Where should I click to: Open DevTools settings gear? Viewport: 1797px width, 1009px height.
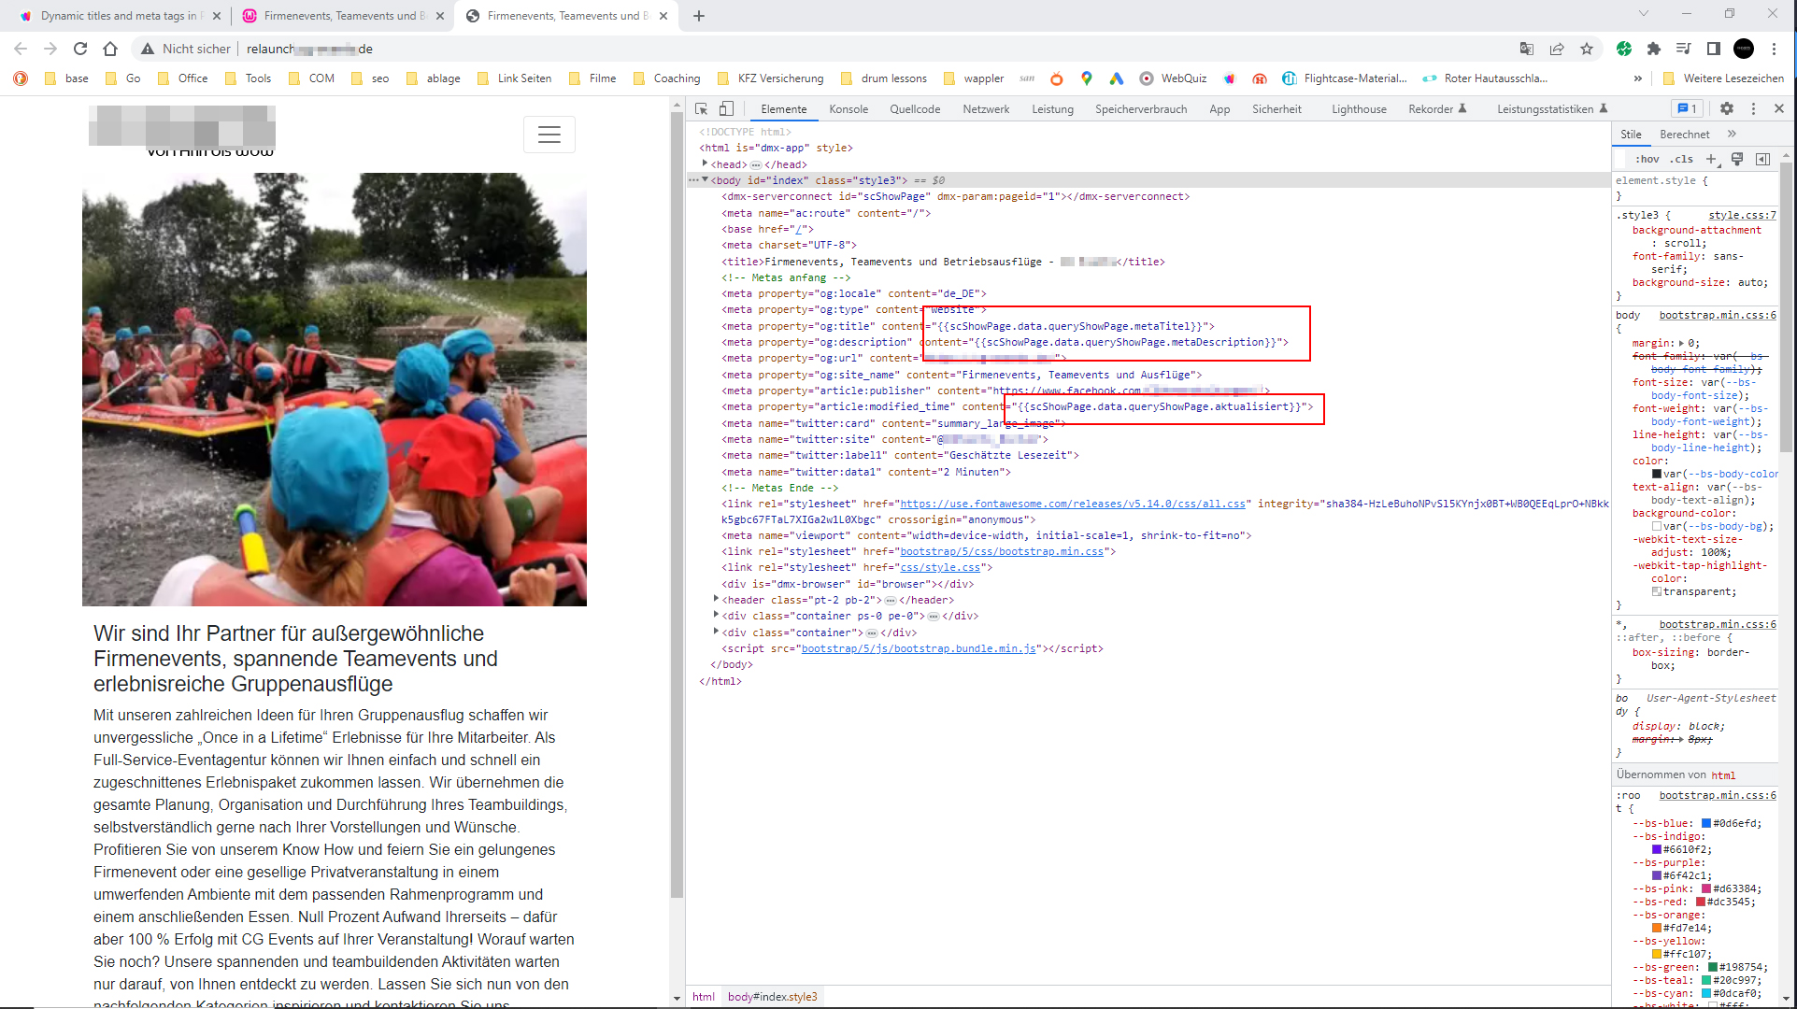point(1727,109)
